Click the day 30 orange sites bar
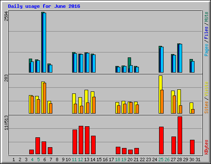211x164 pixels. (x=193, y=111)
